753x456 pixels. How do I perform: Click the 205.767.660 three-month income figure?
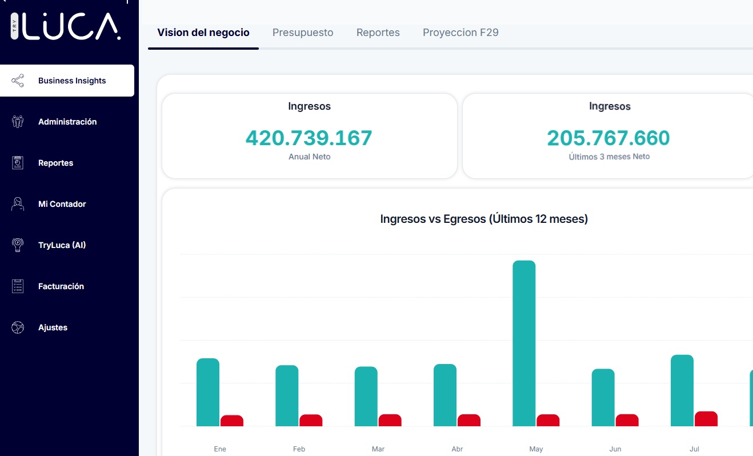[x=608, y=138]
